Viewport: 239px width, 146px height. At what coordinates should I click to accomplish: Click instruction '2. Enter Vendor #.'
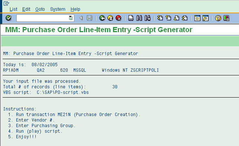pos(31,120)
